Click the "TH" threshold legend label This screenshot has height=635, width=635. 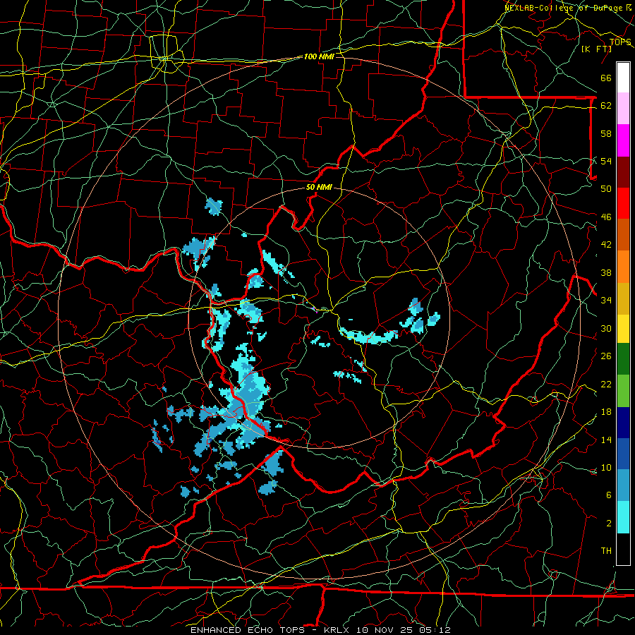(606, 551)
